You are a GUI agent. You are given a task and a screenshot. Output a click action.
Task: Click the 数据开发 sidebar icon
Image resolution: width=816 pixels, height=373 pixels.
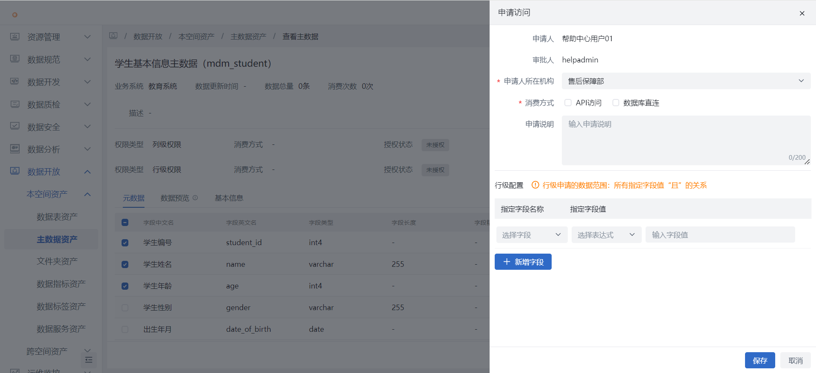(15, 81)
